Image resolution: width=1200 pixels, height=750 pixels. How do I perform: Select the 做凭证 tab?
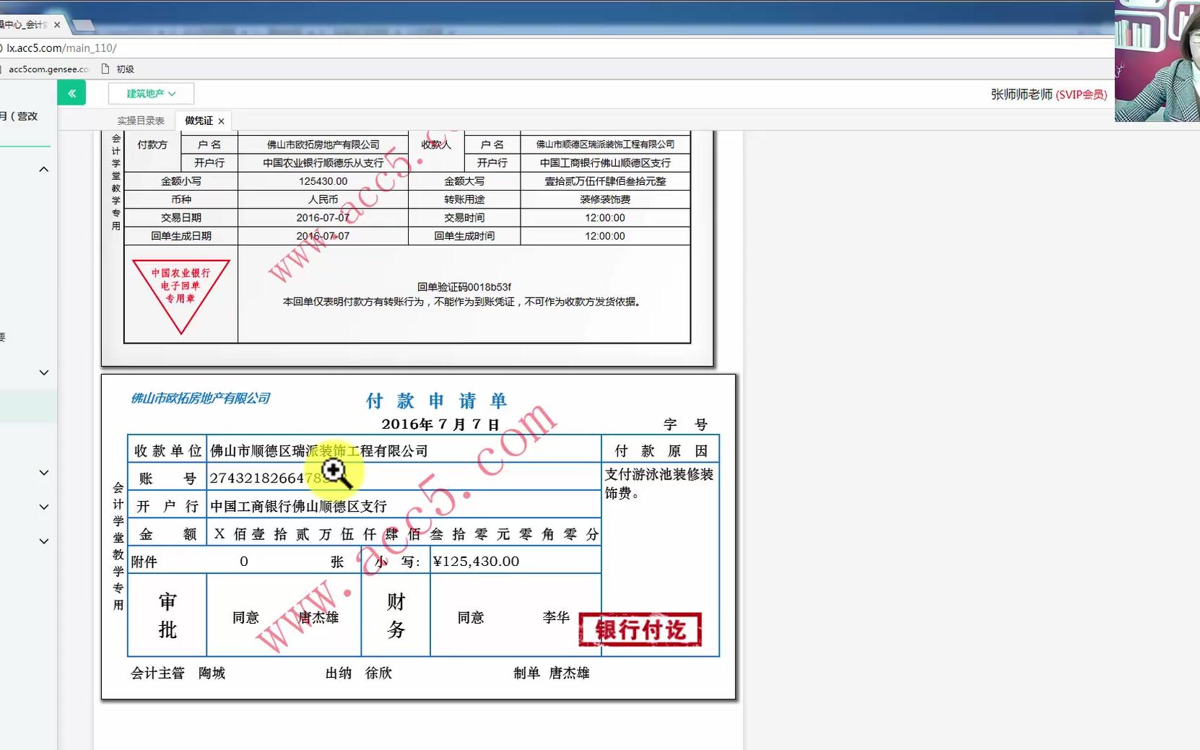[199, 121]
